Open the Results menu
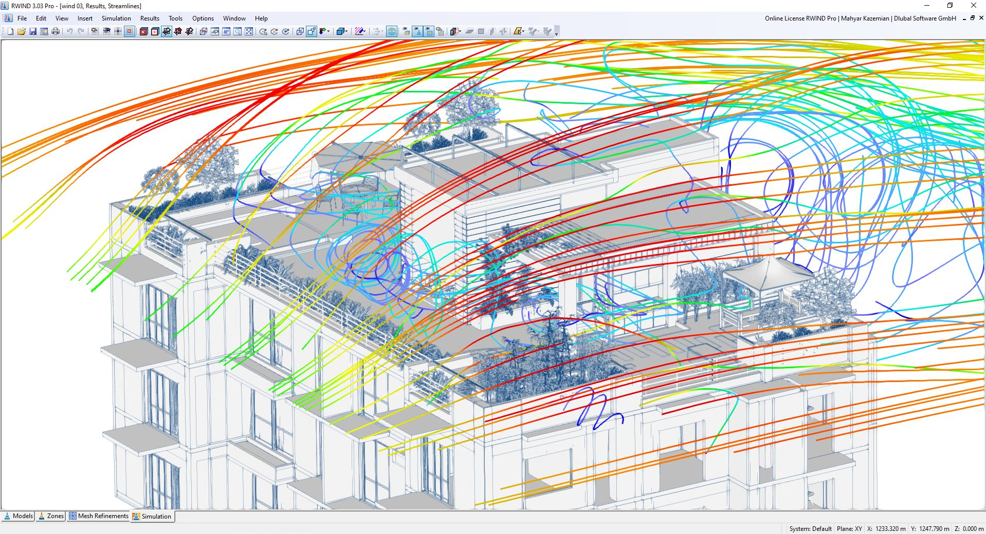The image size is (986, 534). pos(149,18)
